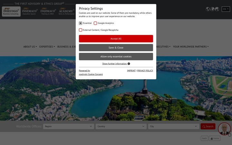
Task: Open the City dropdown
Action: click(174, 126)
